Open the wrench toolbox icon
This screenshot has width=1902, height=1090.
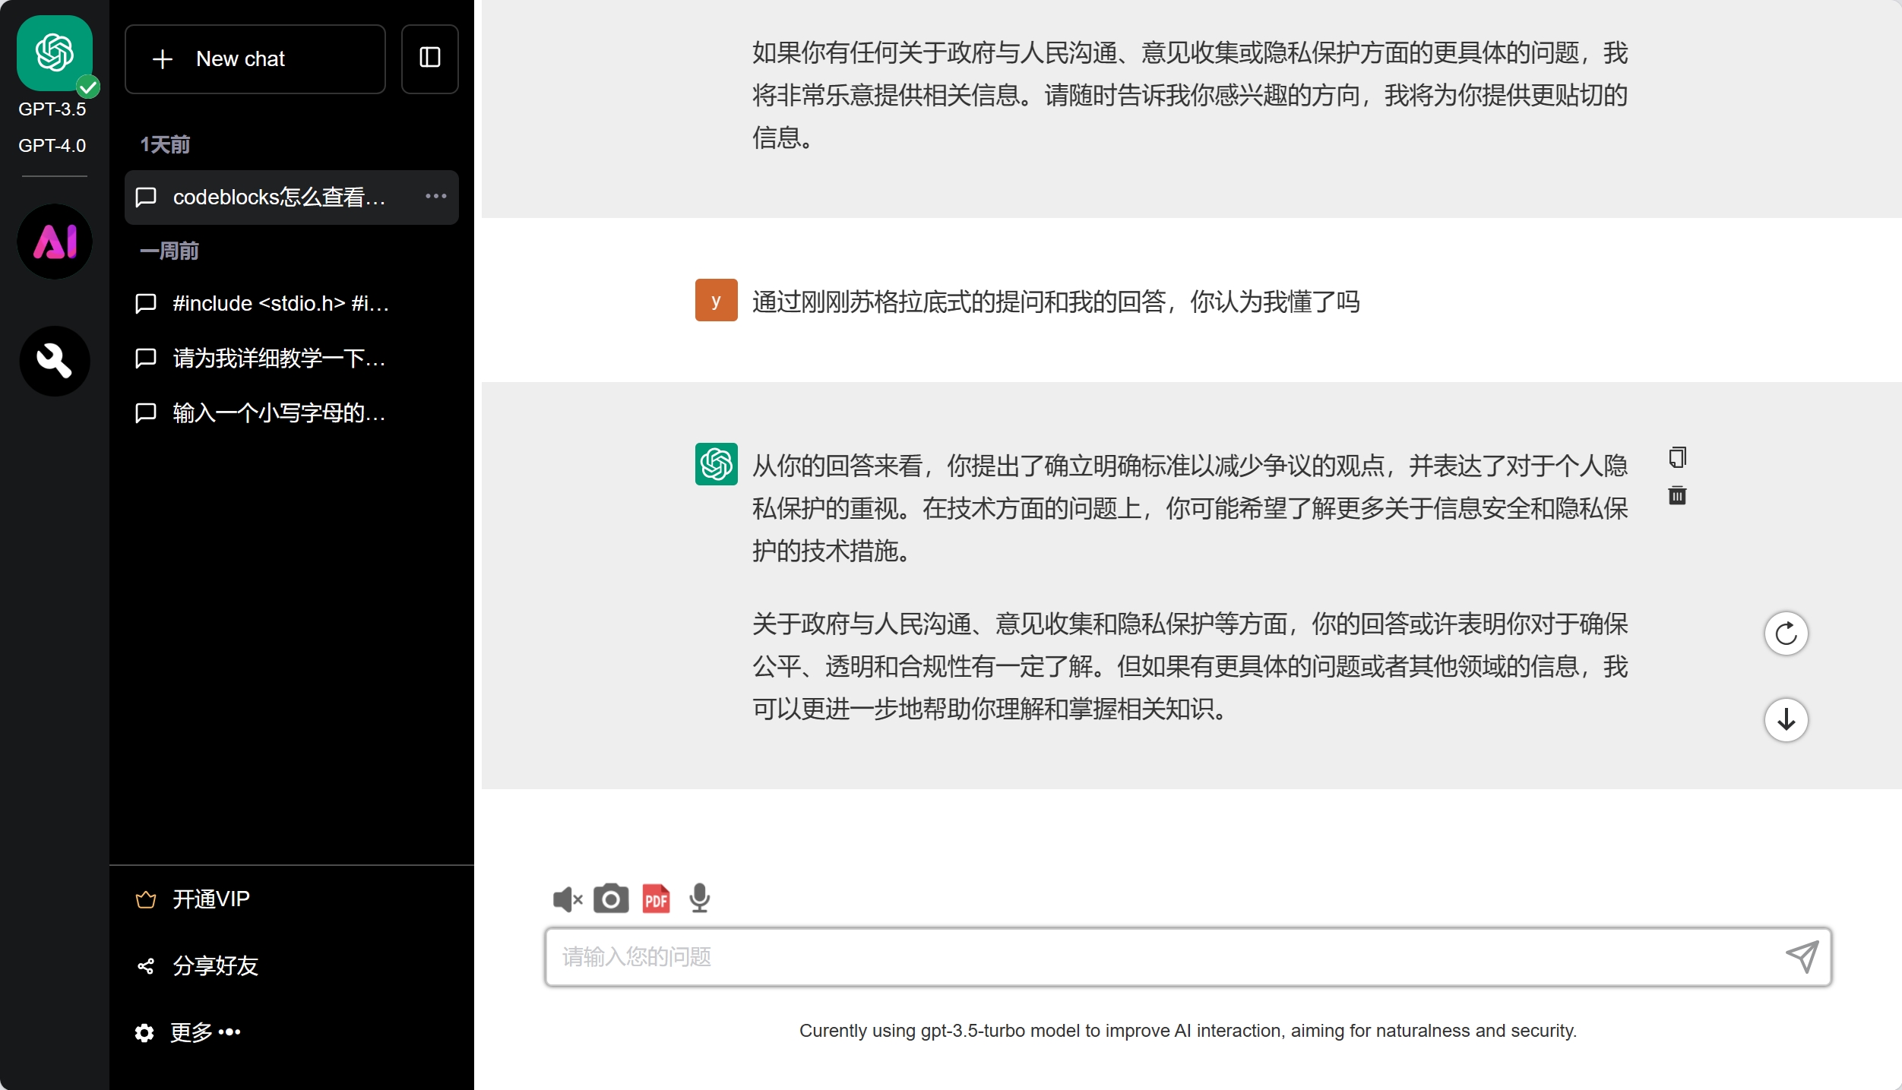click(x=55, y=361)
